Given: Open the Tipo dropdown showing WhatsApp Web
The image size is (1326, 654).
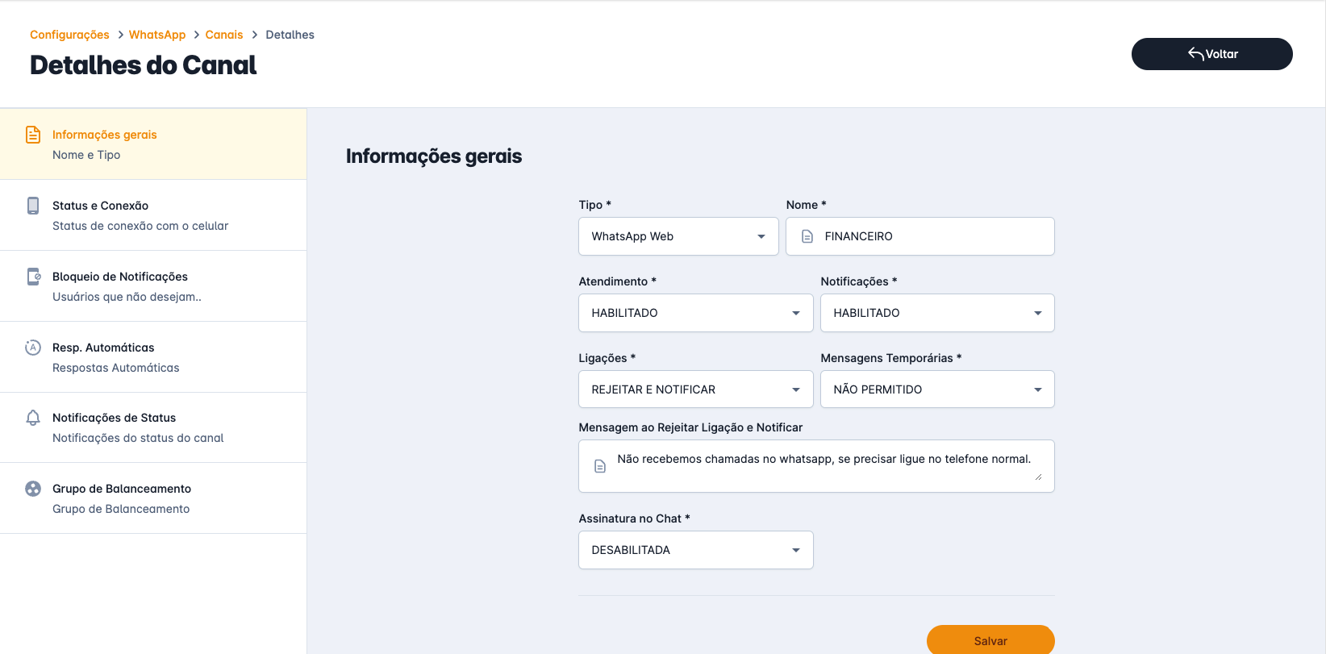Looking at the screenshot, I should pos(678,236).
